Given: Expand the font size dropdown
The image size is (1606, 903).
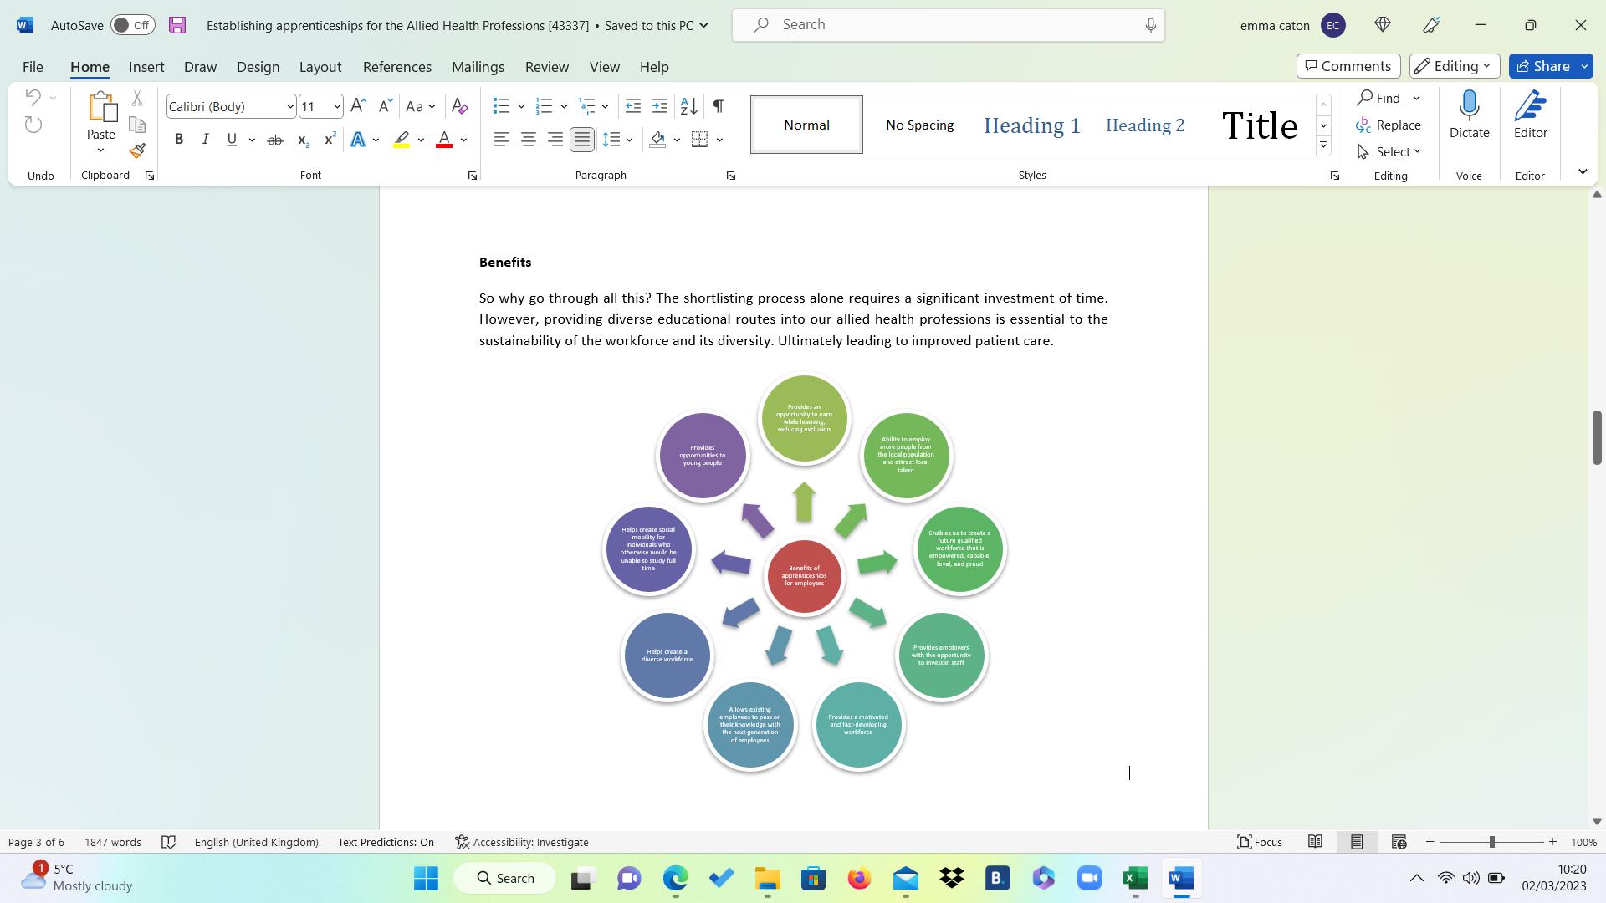Looking at the screenshot, I should click(336, 107).
